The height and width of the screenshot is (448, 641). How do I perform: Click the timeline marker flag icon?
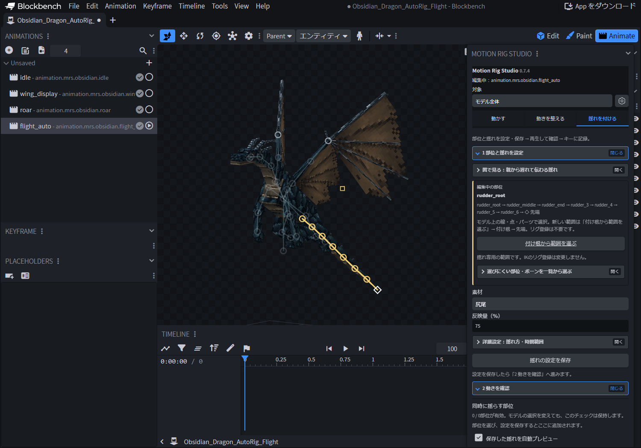click(x=247, y=348)
